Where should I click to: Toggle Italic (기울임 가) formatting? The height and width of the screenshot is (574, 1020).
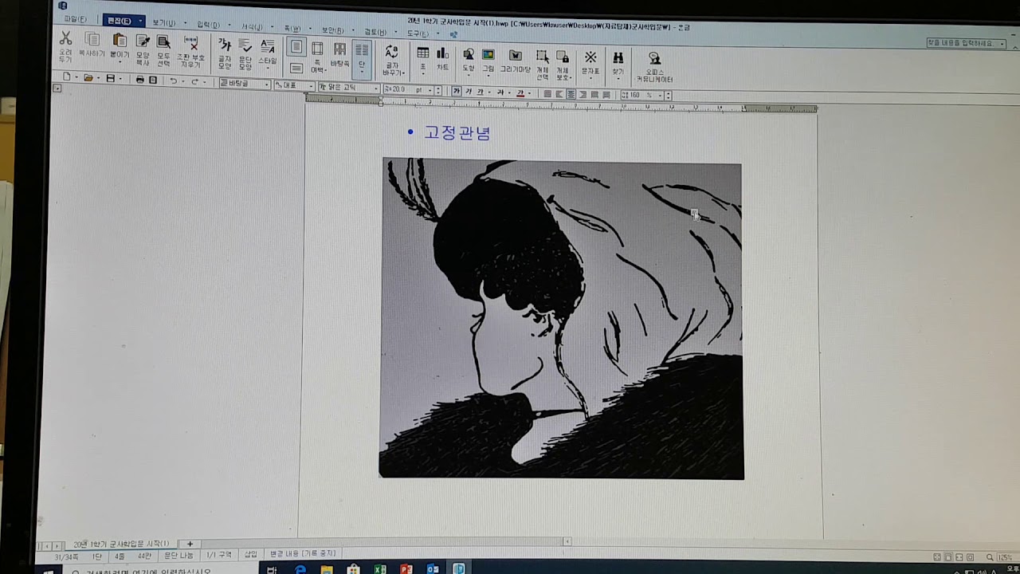click(469, 92)
